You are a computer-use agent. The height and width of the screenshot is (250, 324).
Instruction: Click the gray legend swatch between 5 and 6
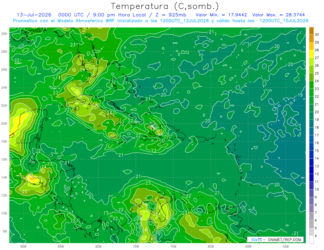pos(311,224)
